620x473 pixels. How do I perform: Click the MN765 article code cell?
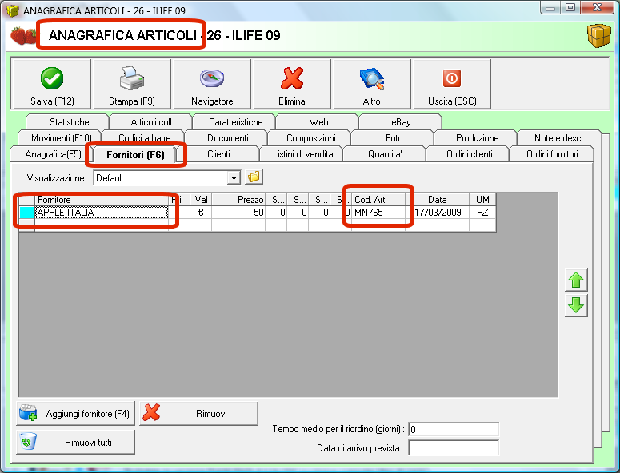(x=378, y=213)
